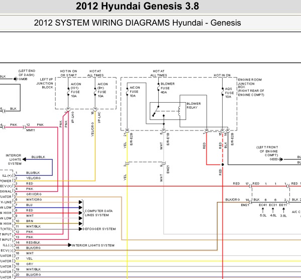Select the 'HOT IN ON OR START' label

pos(68,73)
